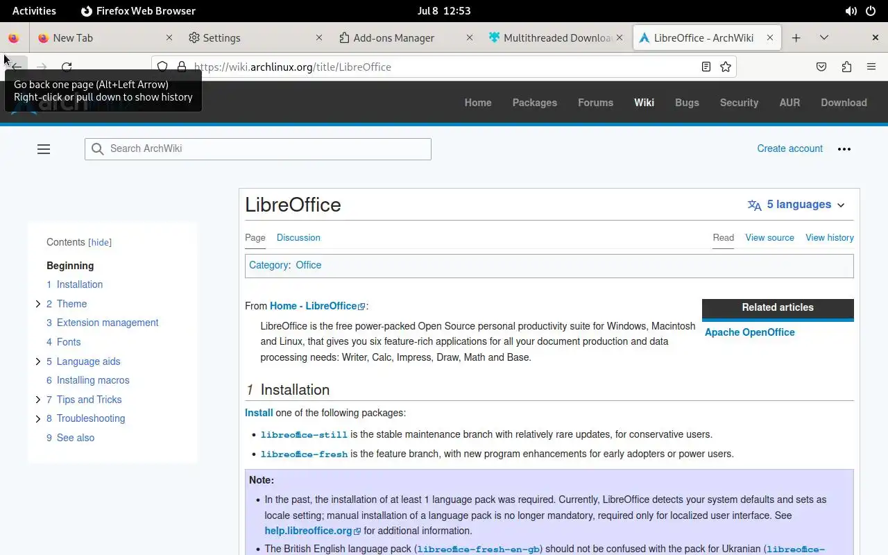Open the Forums nav link

point(595,103)
